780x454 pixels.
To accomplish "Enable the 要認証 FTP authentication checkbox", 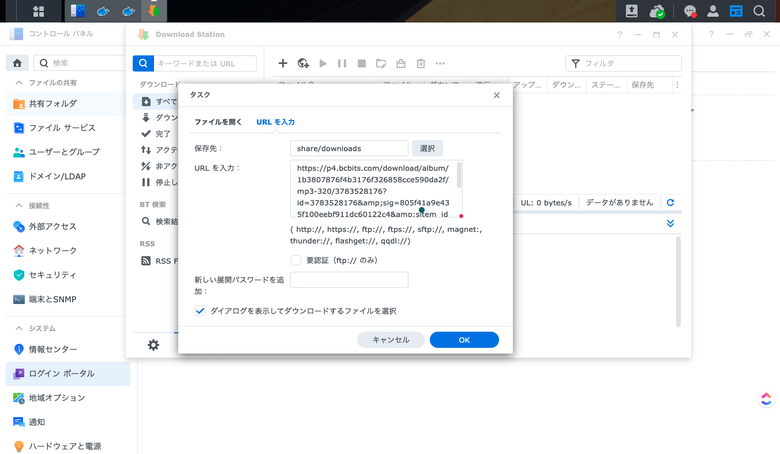I will pos(296,260).
